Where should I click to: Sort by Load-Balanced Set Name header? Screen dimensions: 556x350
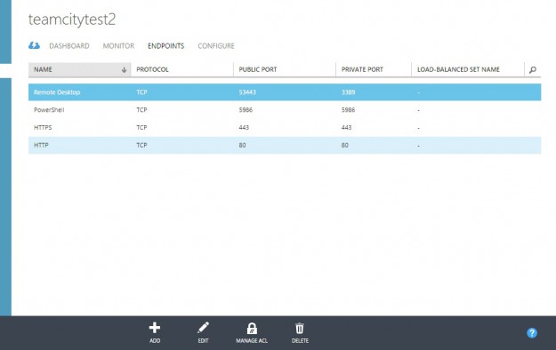pyautogui.click(x=458, y=69)
